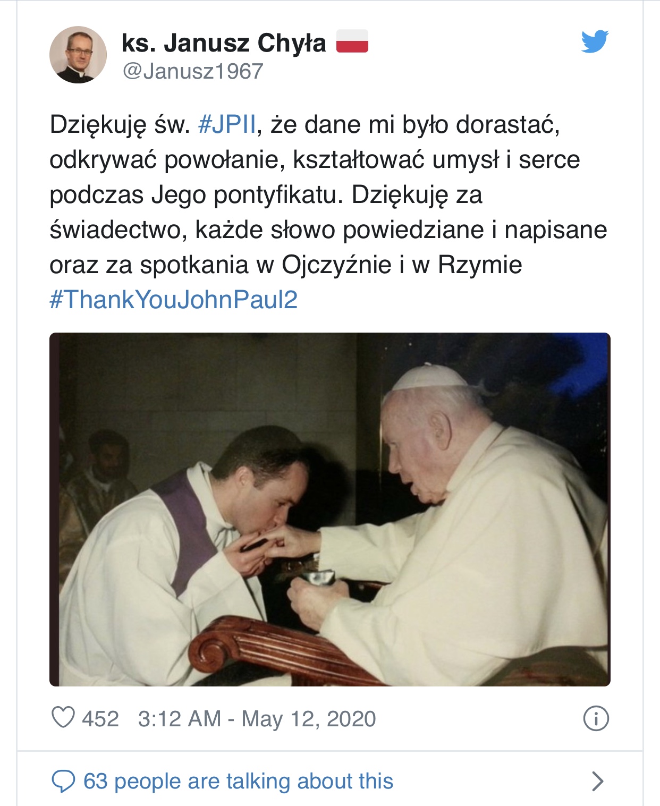Like the tweet with the heart icon
This screenshot has width=660, height=806.
(63, 718)
